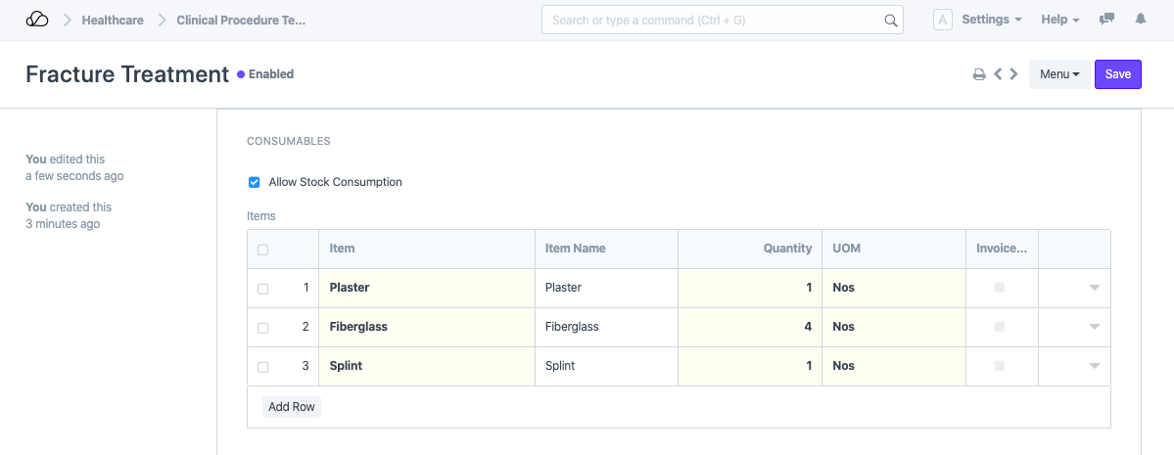
Task: Click Add Row button
Action: coord(292,406)
